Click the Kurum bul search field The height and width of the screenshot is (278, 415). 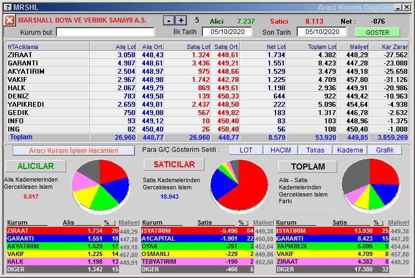(x=105, y=32)
